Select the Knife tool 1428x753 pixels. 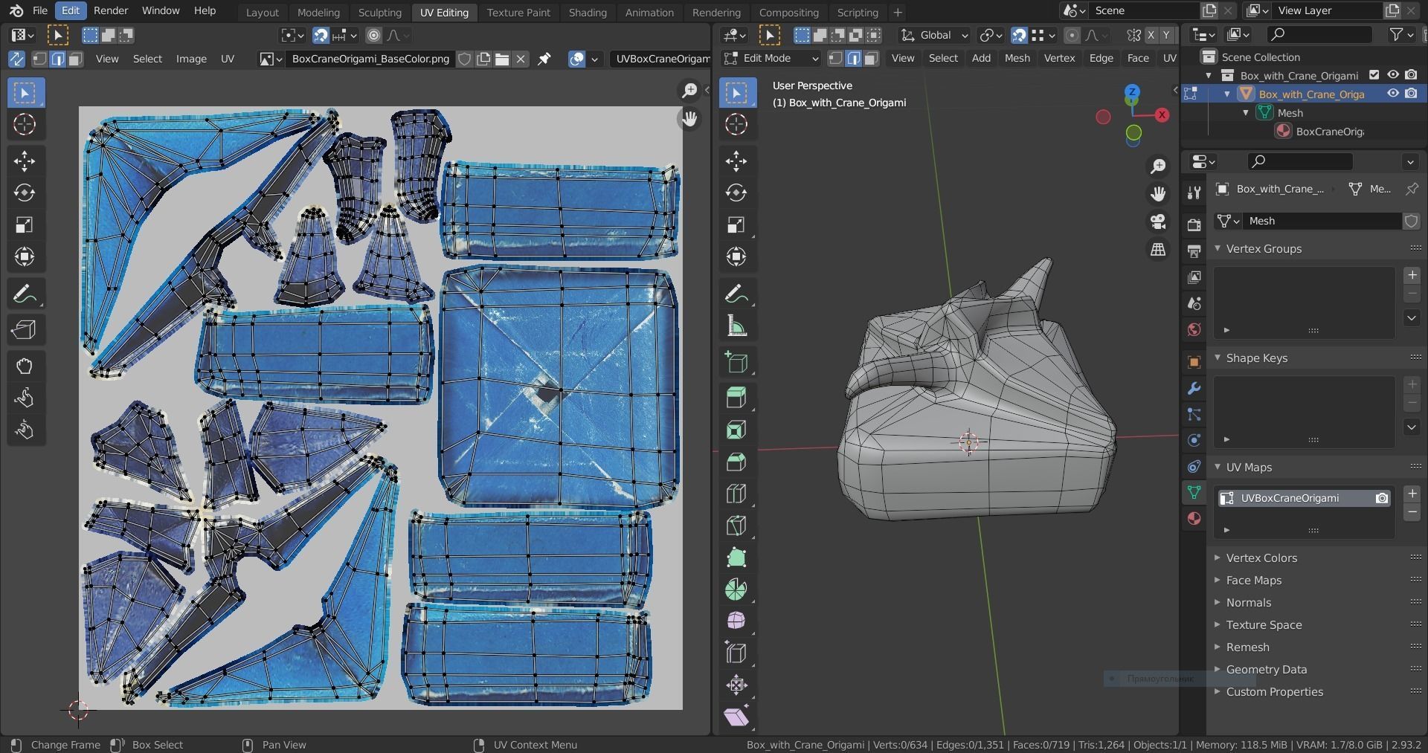coord(736,526)
